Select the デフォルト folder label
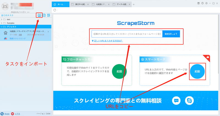 click(x=12, y=27)
